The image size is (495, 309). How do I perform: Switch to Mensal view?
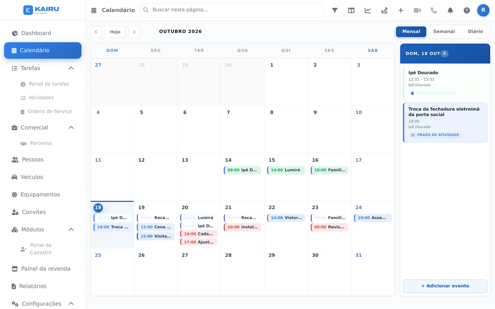411,32
